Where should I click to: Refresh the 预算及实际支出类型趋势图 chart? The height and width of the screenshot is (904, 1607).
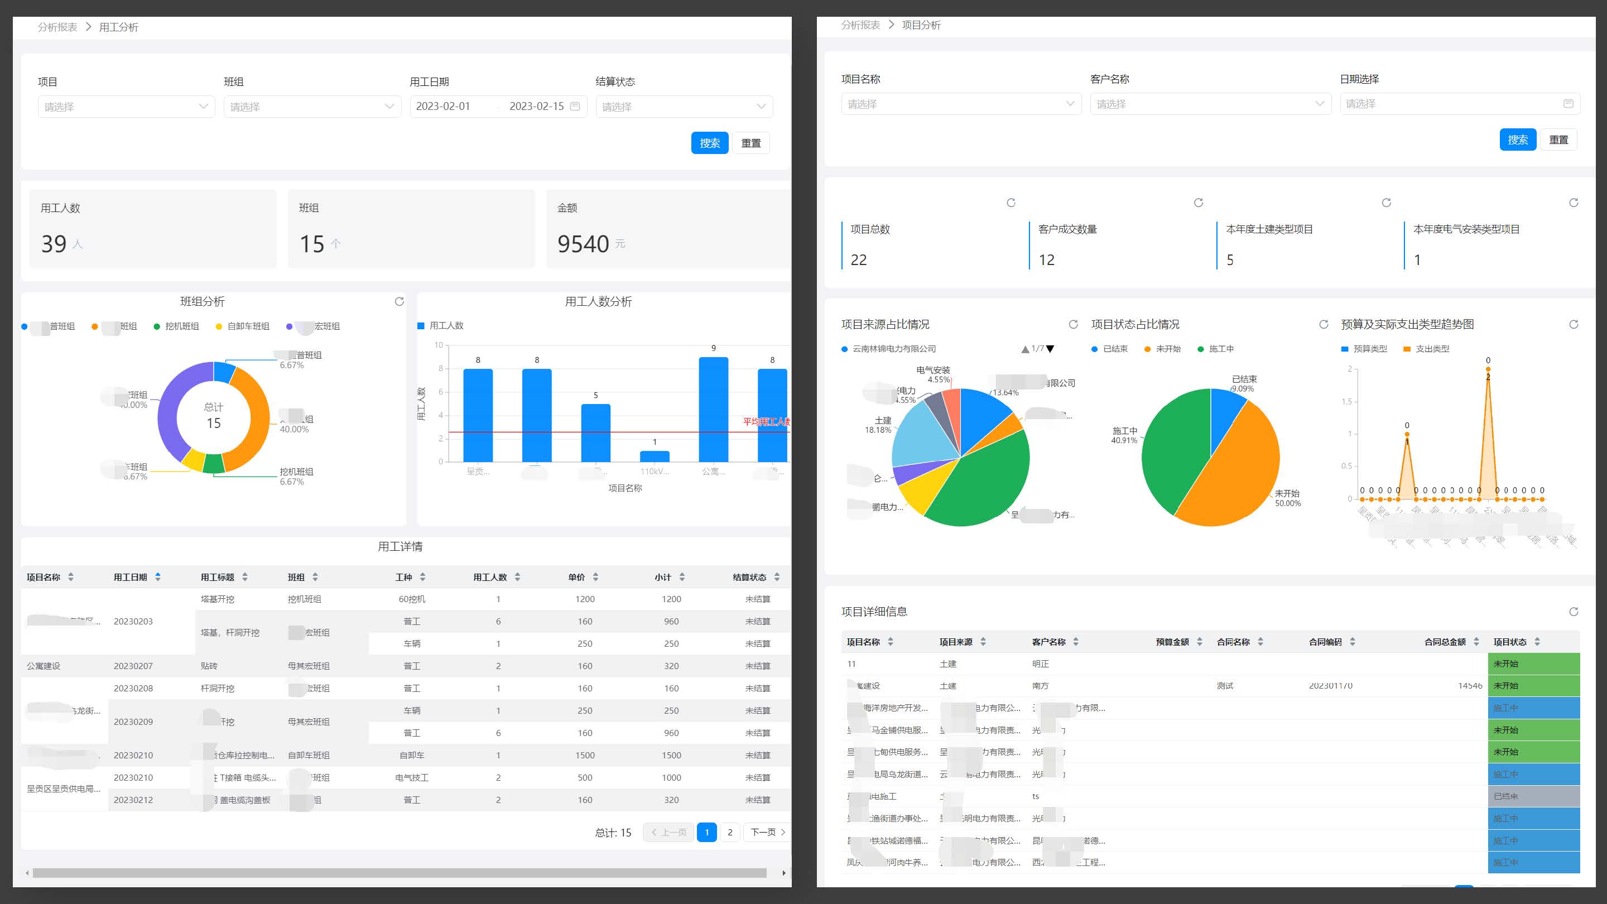tap(1574, 324)
